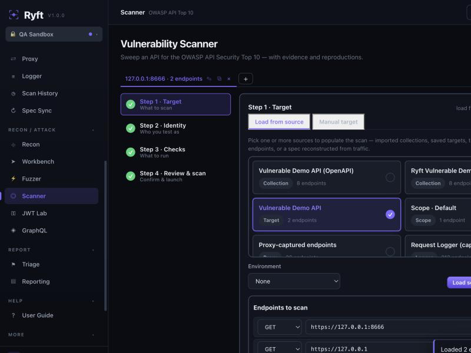Click the Fuzzer lightning icon
The image size is (471, 353).
tap(13, 179)
